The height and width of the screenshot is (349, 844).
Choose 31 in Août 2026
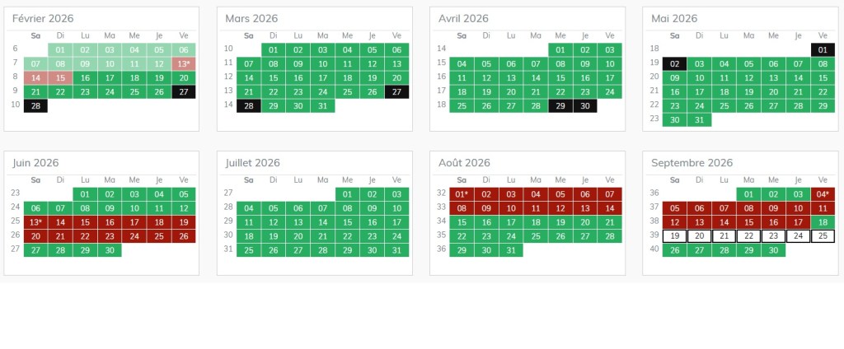[x=511, y=250]
